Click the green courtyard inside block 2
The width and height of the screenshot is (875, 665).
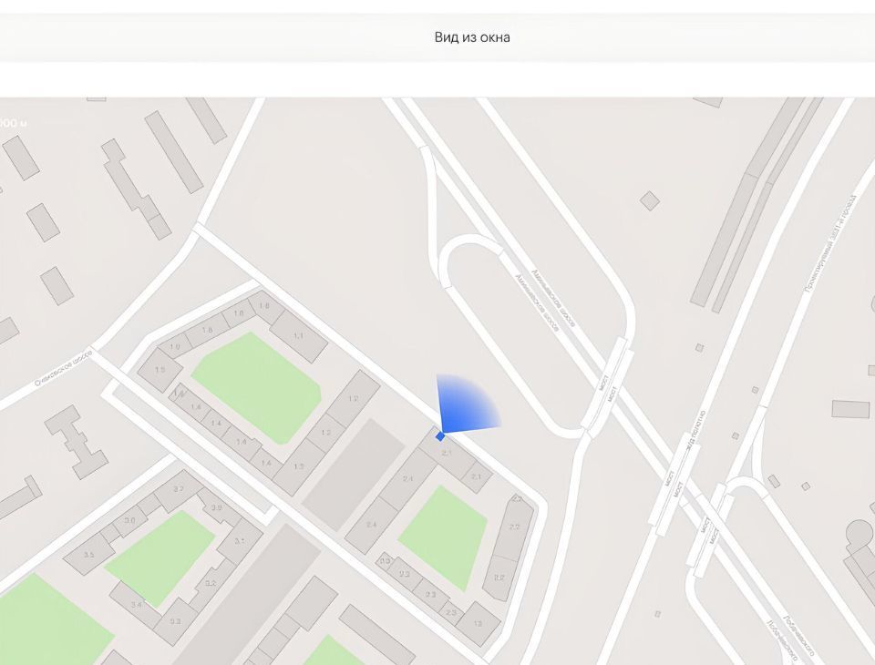coord(443,537)
